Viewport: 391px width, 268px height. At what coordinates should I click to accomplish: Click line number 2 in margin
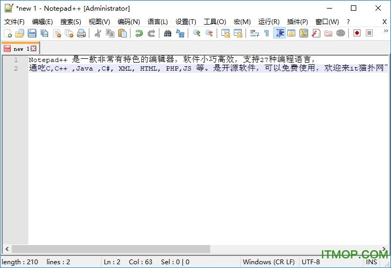click(x=16, y=68)
